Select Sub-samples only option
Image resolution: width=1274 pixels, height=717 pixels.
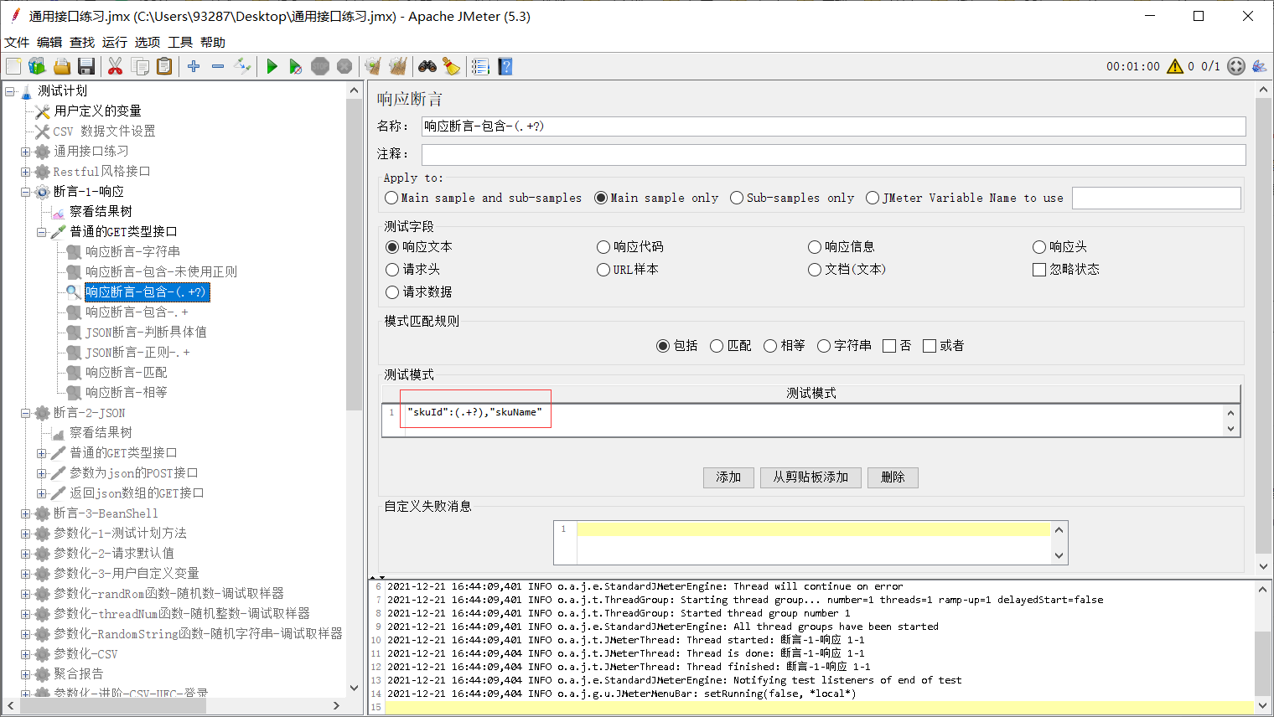(x=792, y=198)
